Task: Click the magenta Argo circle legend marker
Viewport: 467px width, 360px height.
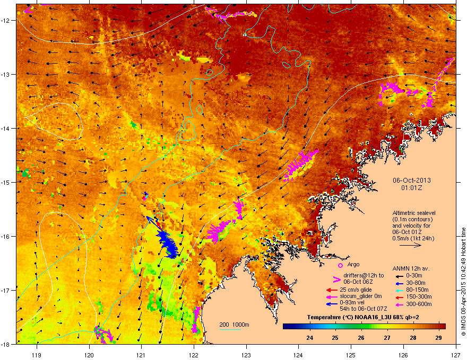Action: point(340,265)
